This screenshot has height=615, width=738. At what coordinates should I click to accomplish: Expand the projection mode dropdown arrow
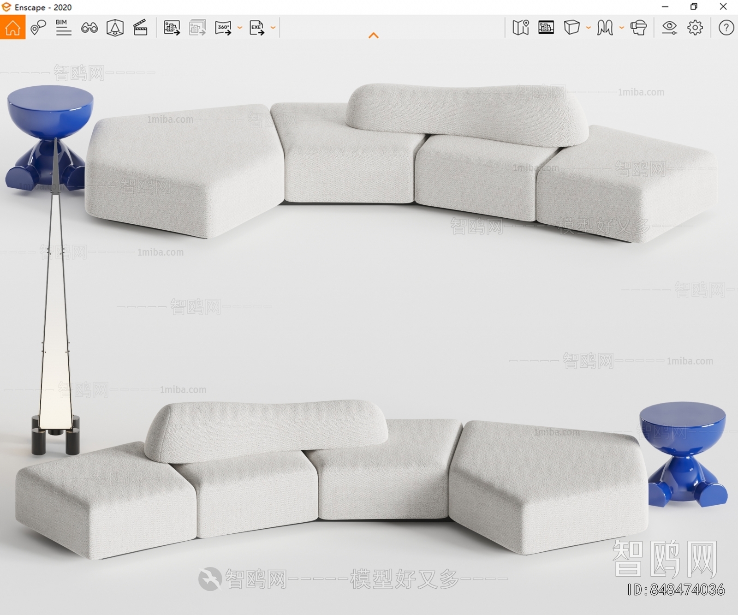pyautogui.click(x=589, y=28)
